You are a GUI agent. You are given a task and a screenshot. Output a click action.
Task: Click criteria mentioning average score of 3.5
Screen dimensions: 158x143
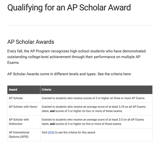(93, 122)
